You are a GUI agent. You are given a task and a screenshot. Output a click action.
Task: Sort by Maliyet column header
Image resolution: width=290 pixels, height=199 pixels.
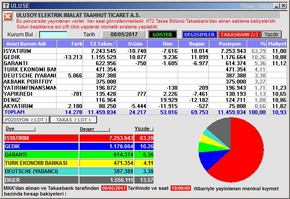pos(277,44)
